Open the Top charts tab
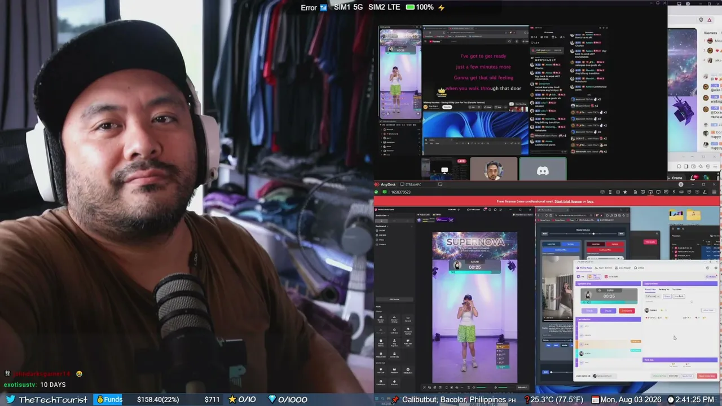Image resolution: width=722 pixels, height=406 pixels. coord(676,289)
